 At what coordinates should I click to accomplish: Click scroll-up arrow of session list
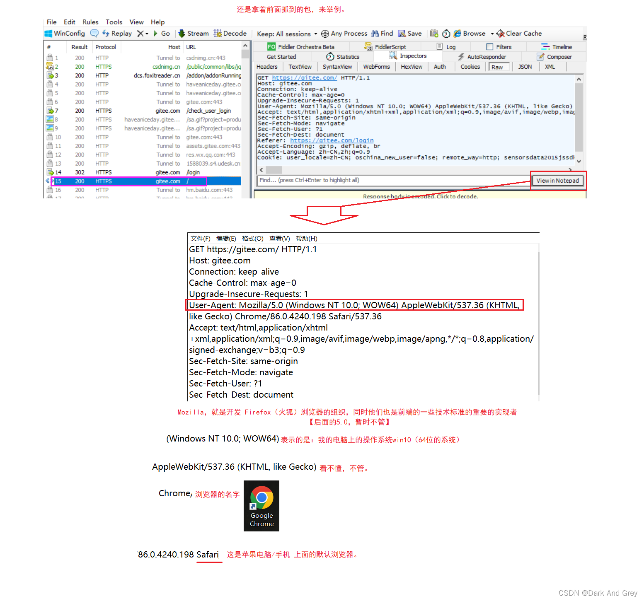coord(245,46)
